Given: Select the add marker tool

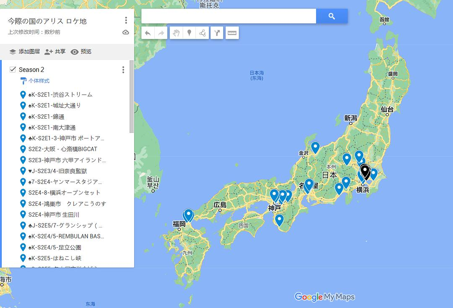Looking at the screenshot, I should click(x=190, y=33).
